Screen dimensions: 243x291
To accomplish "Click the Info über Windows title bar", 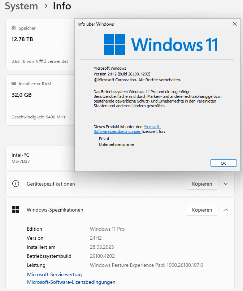I will [x=144, y=24].
